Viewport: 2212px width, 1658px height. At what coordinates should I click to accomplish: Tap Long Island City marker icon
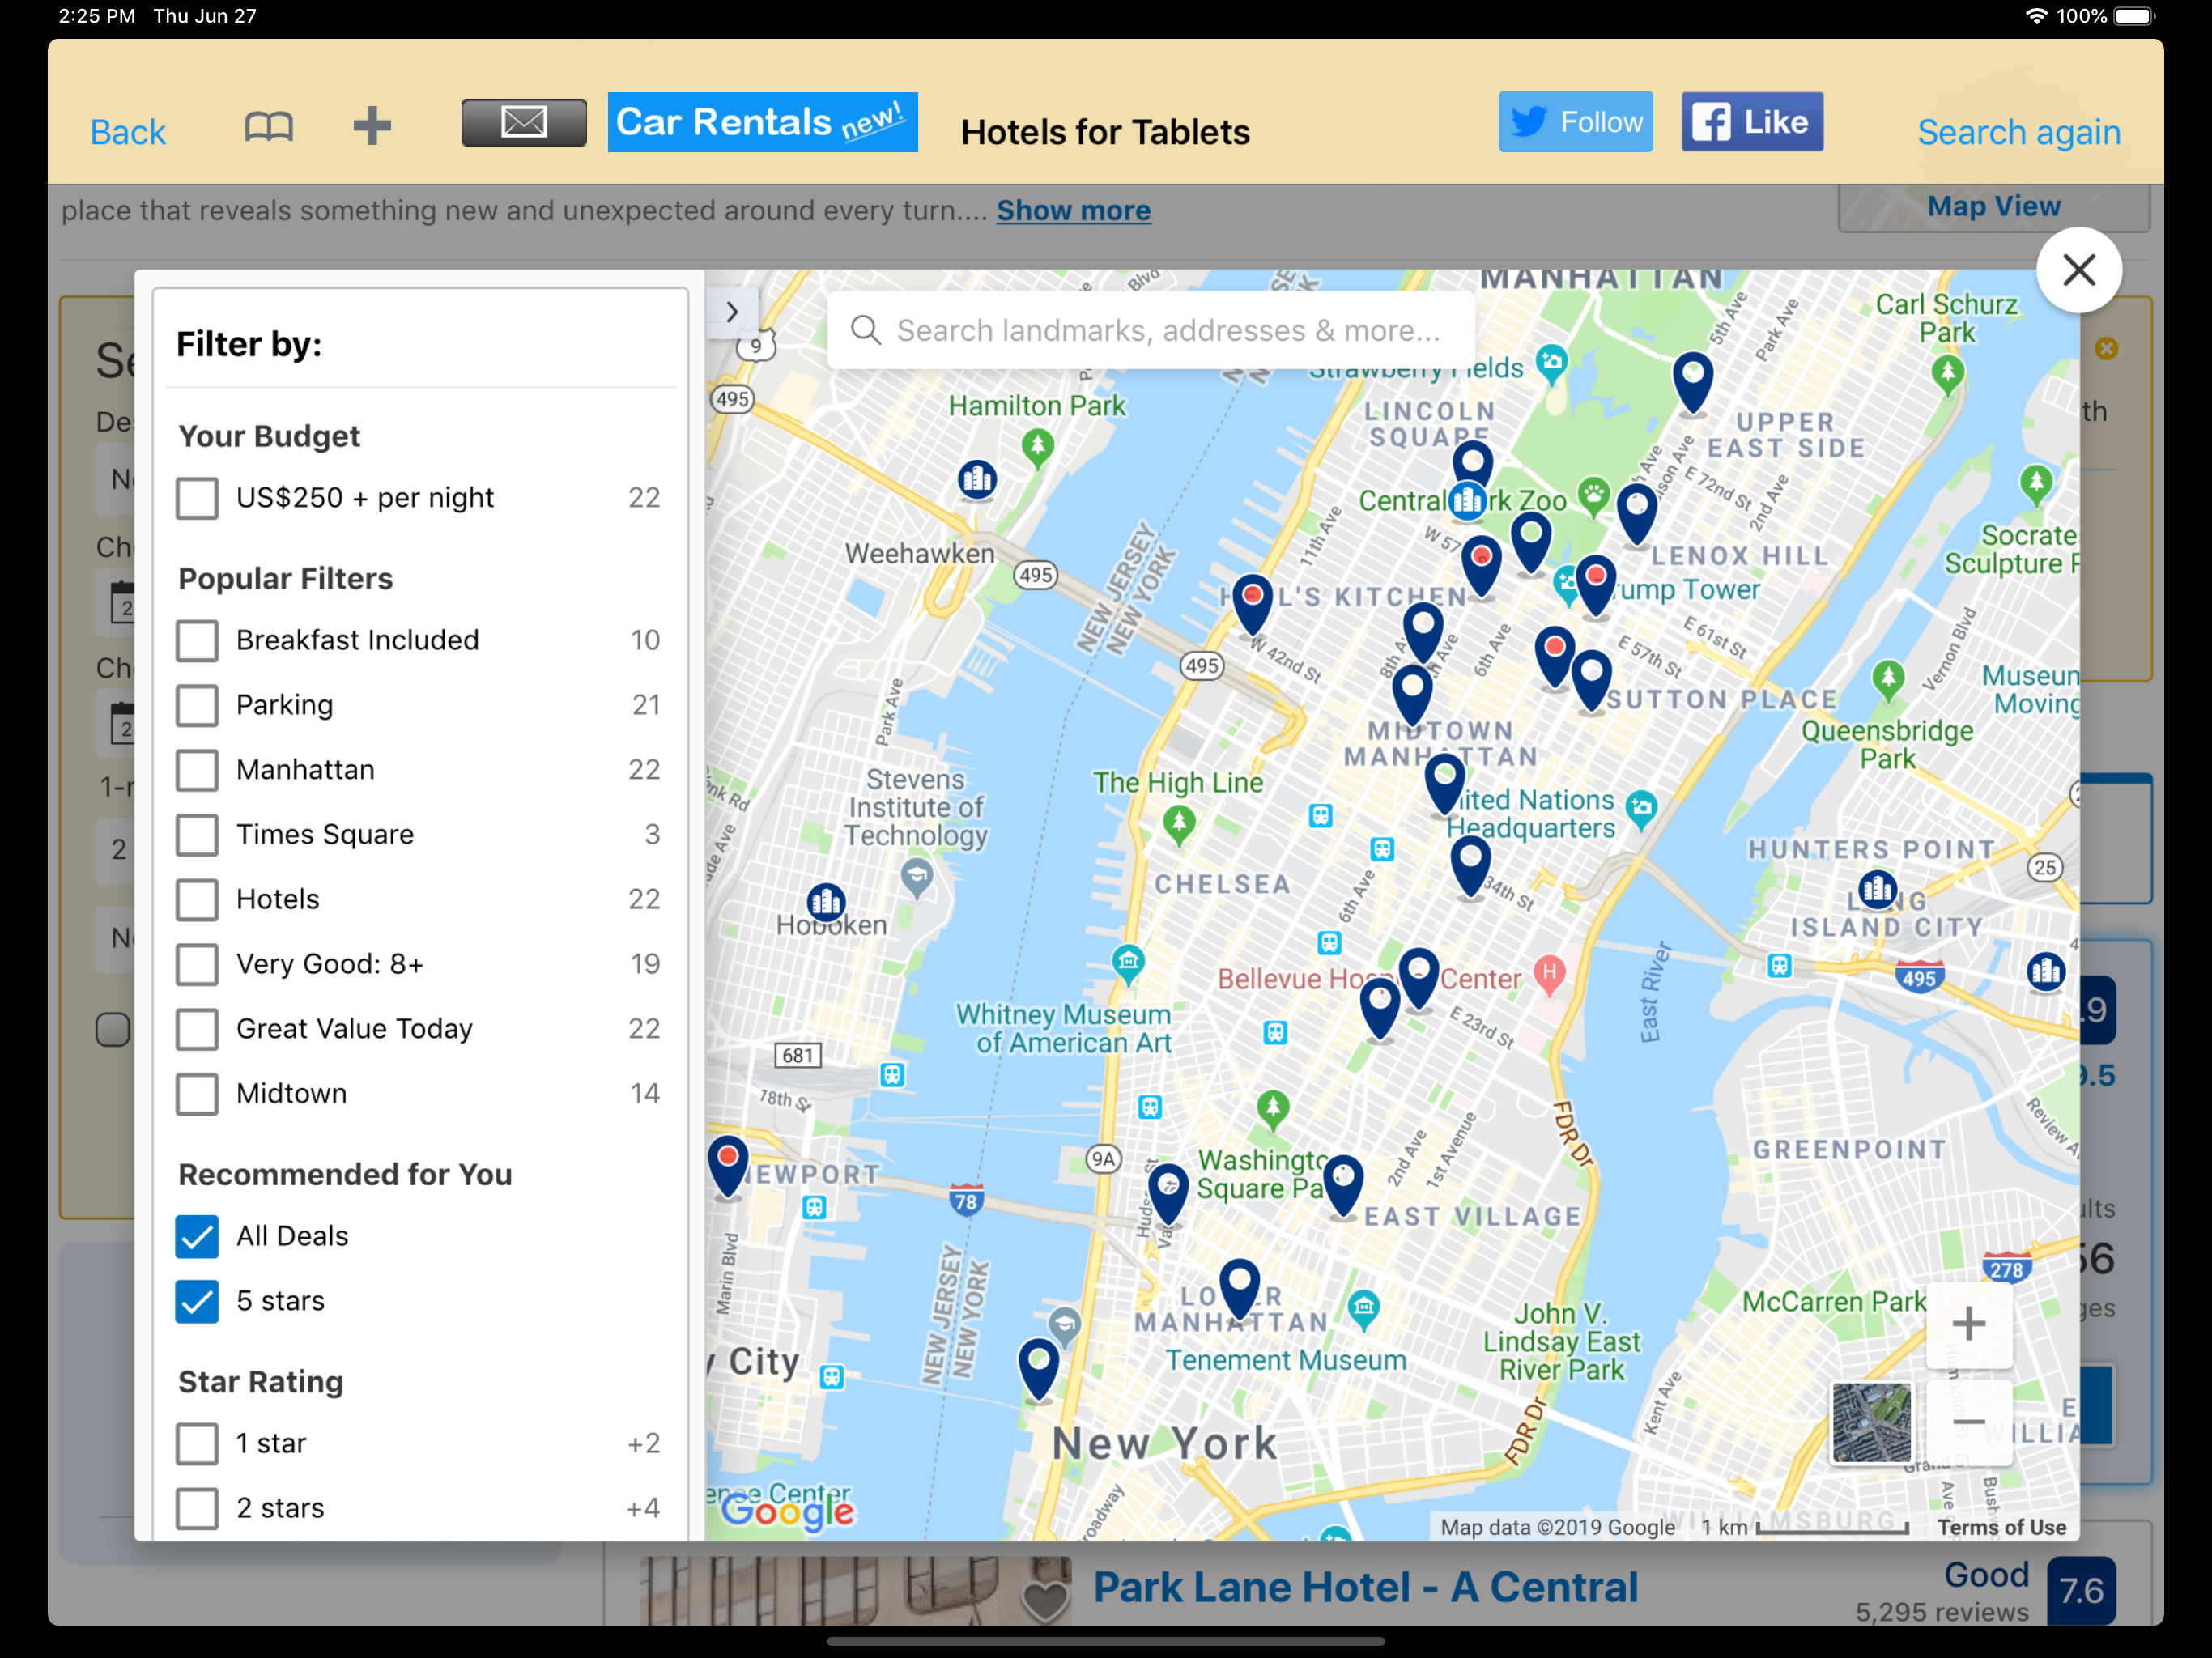point(1877,889)
